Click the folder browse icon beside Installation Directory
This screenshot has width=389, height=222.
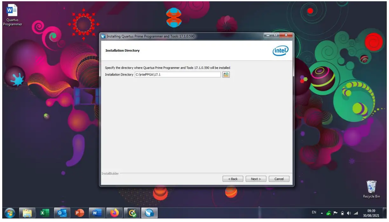click(226, 75)
